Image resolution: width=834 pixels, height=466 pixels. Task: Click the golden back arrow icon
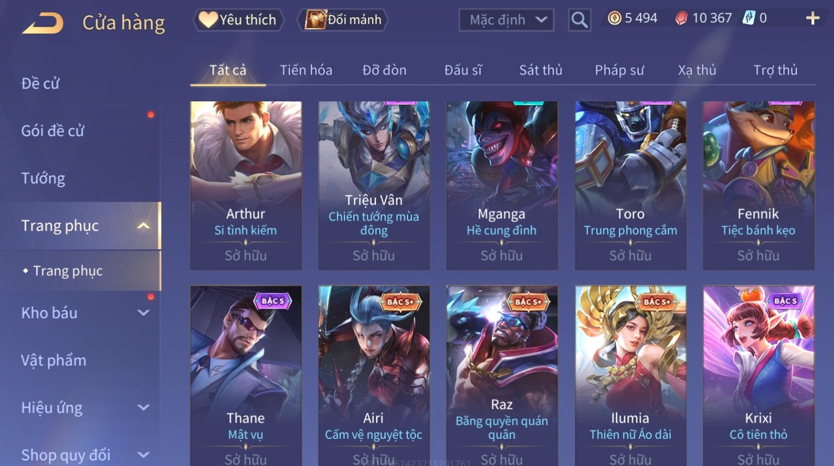[x=43, y=23]
